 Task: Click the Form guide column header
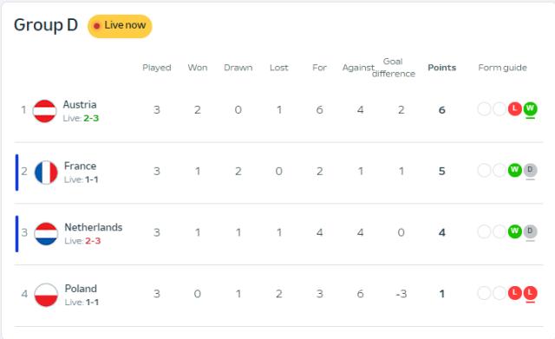tap(502, 68)
